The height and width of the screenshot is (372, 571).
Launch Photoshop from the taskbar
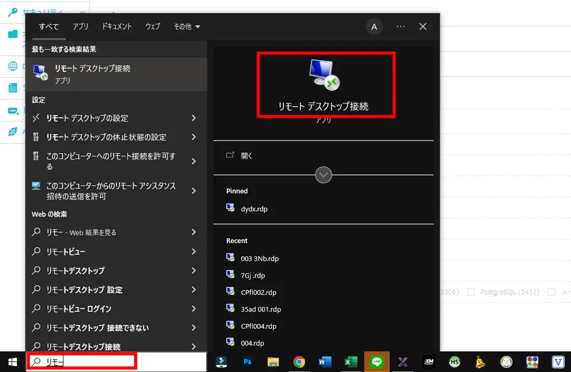point(246,361)
